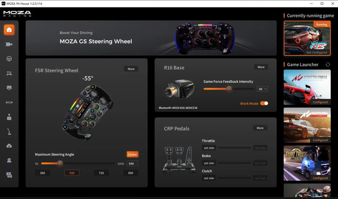Click the Not Configured label on running game
The height and width of the screenshot is (199, 338).
click(317, 52)
